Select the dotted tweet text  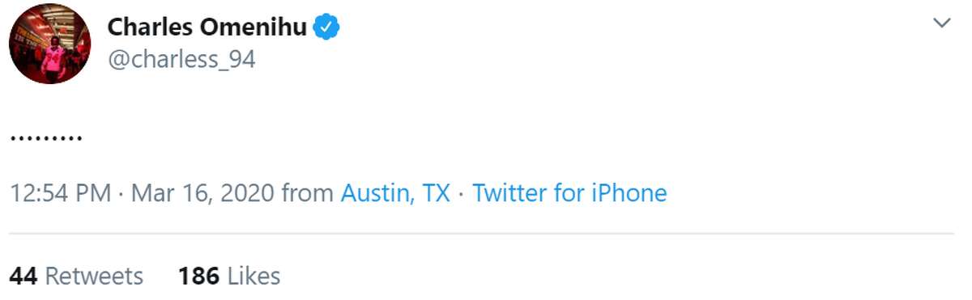(x=46, y=137)
